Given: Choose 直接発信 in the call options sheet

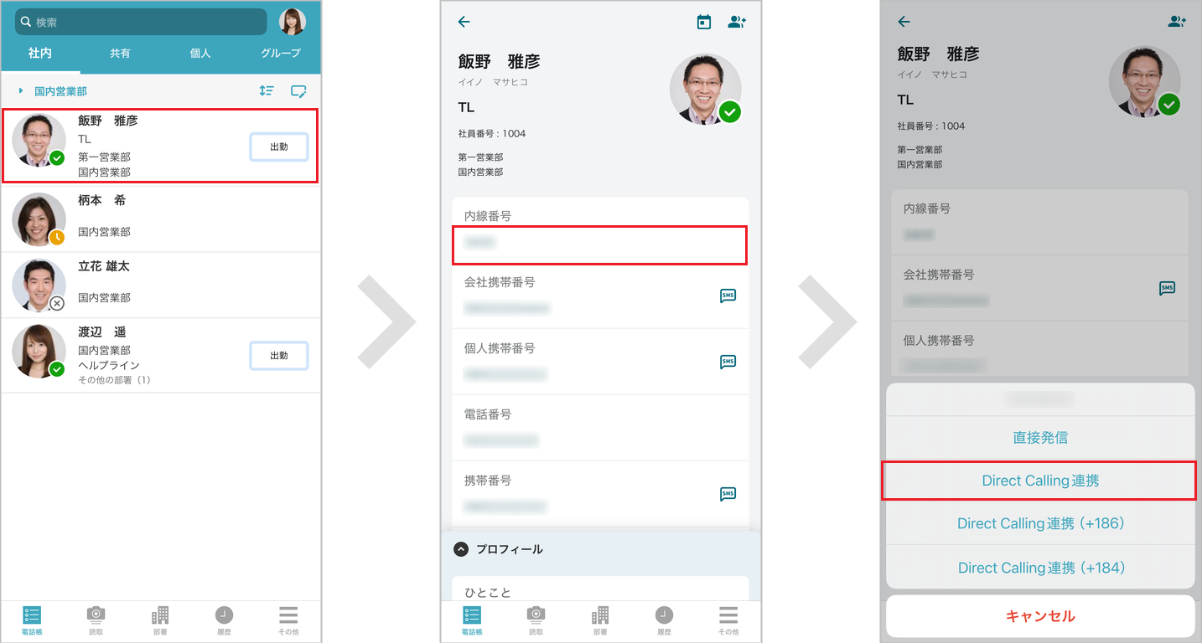Looking at the screenshot, I should point(1040,438).
